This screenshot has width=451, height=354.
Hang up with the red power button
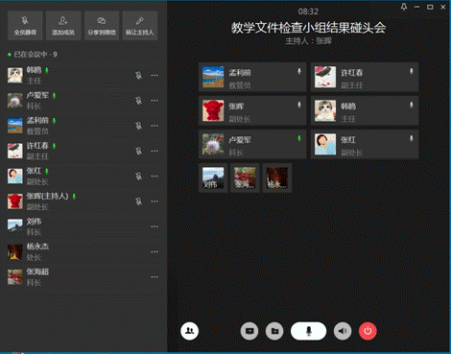click(368, 331)
